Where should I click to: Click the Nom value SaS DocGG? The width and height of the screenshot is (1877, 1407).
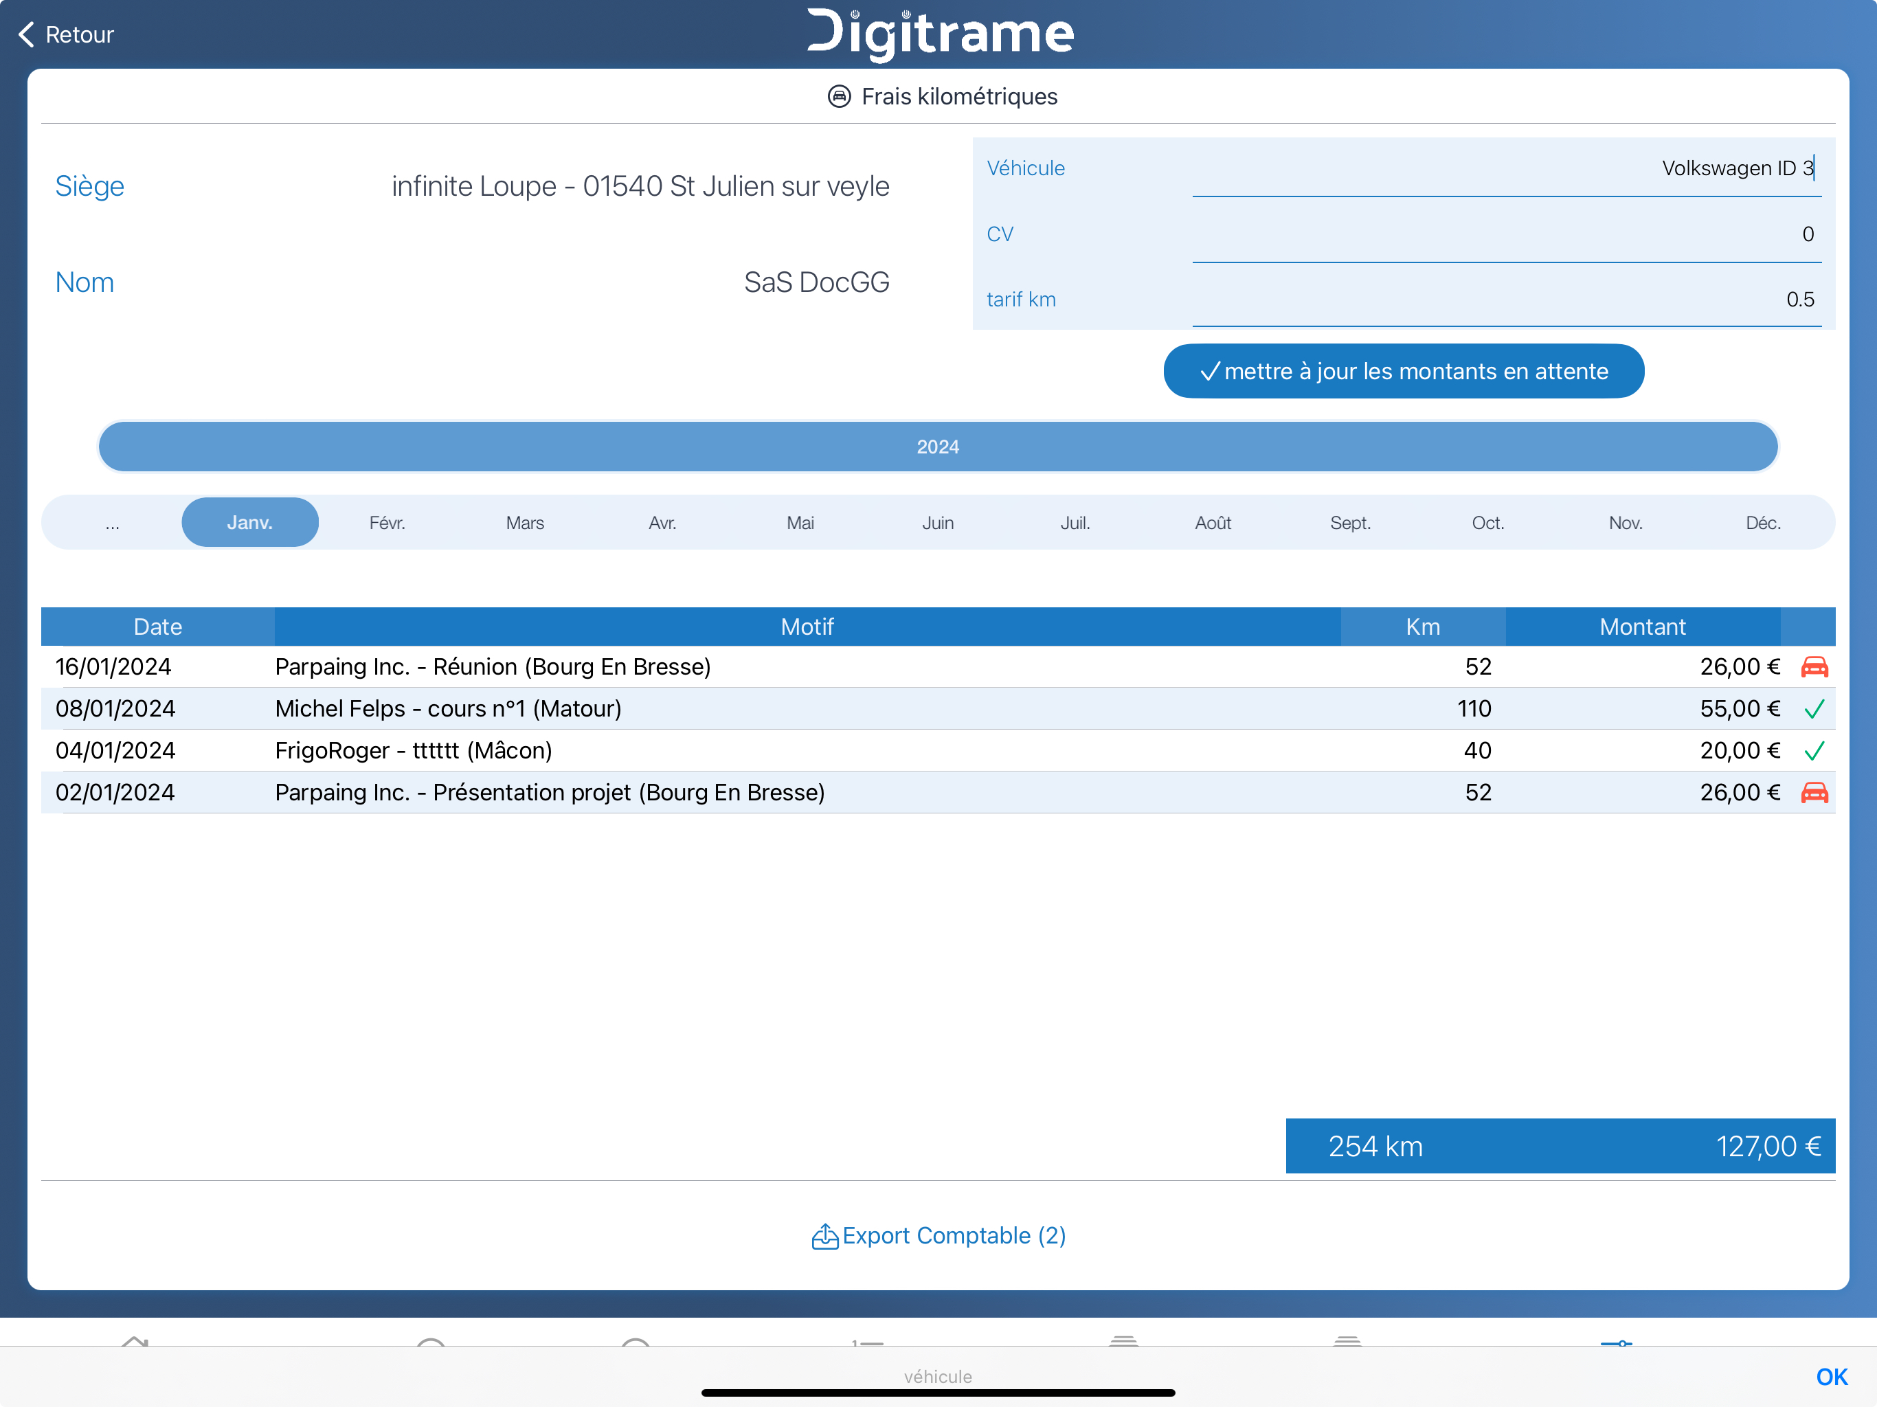[816, 282]
